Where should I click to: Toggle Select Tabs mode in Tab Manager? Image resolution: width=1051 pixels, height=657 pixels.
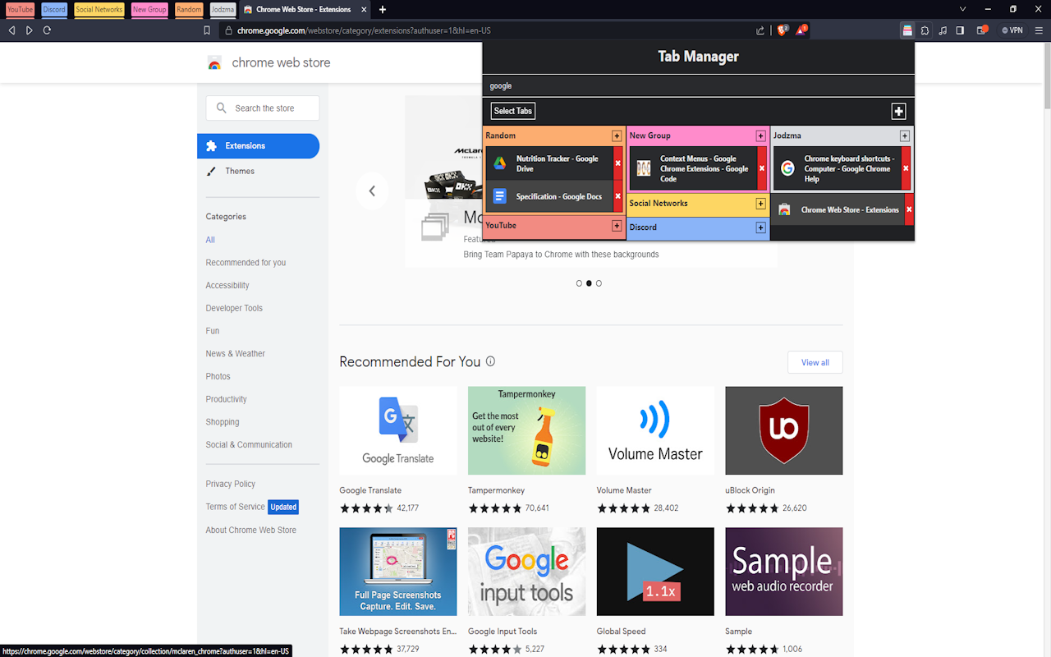[x=512, y=110]
